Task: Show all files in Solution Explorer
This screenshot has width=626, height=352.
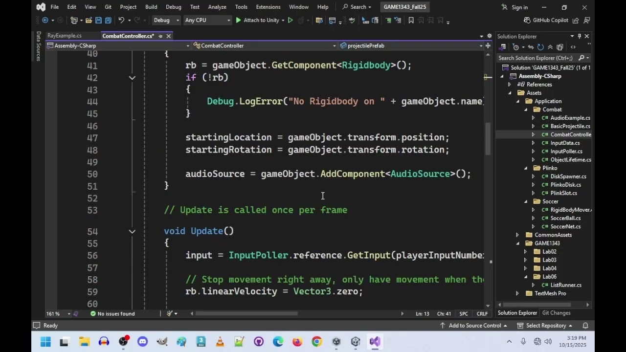Action: click(x=559, y=47)
